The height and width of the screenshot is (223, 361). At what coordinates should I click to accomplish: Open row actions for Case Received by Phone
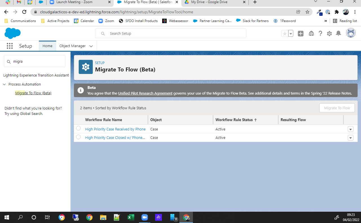351,129
